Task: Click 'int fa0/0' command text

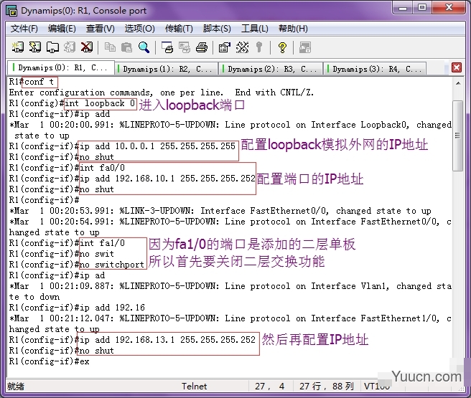Action: click(102, 168)
